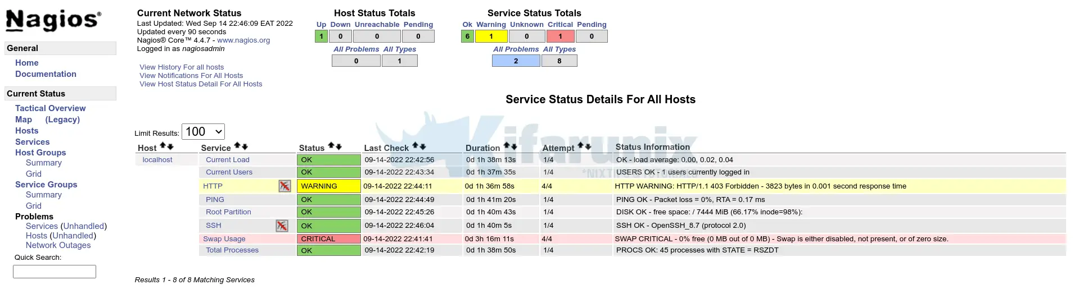Sort Duration column ascending with up arrow
The image size is (1074, 289).
(x=507, y=146)
